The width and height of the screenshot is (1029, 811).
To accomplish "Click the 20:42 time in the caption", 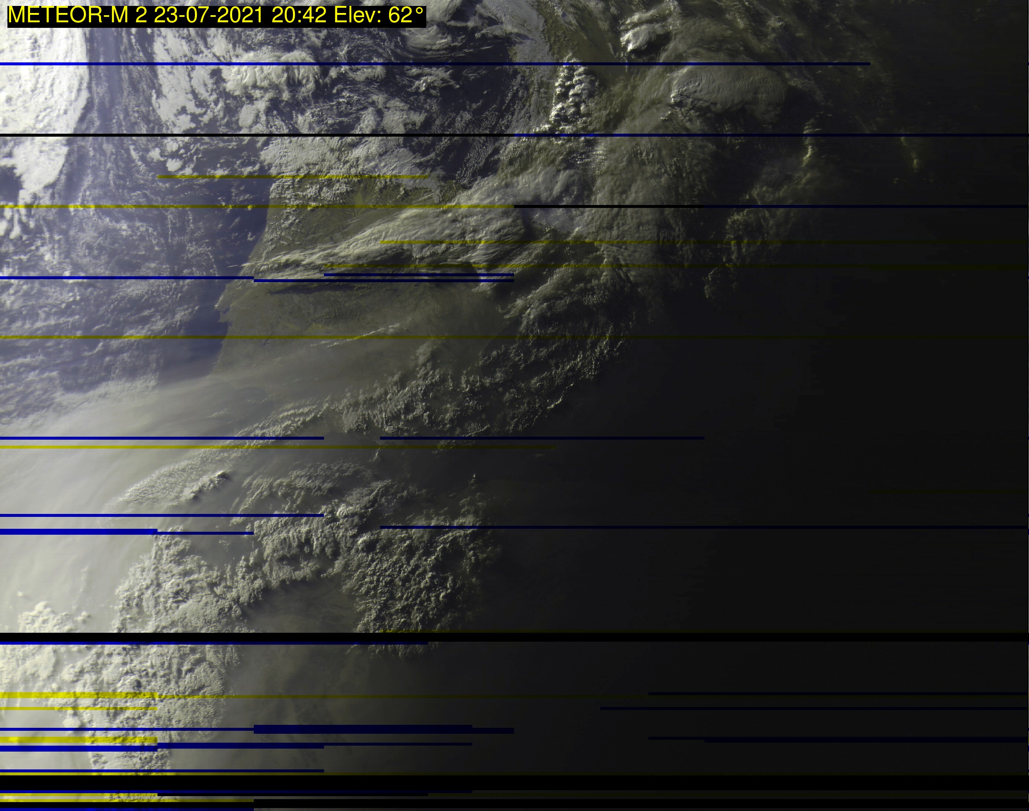I will coord(299,16).
